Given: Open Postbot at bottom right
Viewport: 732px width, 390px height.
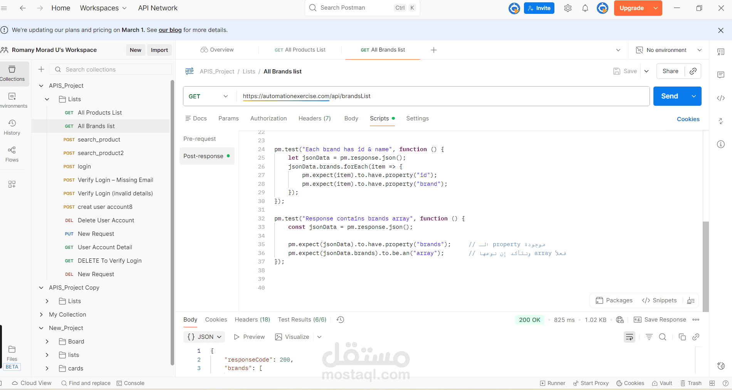Looking at the screenshot, I should (721, 365).
